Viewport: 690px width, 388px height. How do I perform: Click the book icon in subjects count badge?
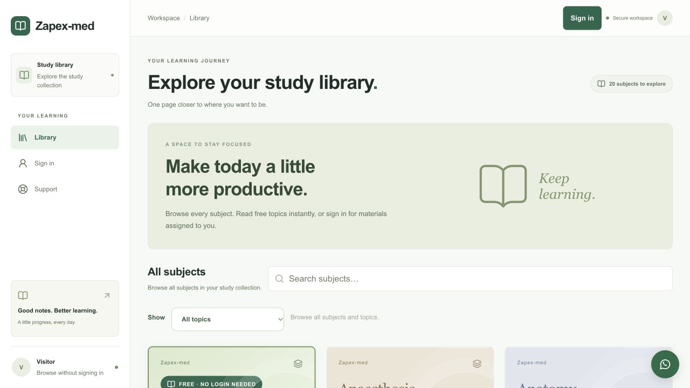[601, 84]
